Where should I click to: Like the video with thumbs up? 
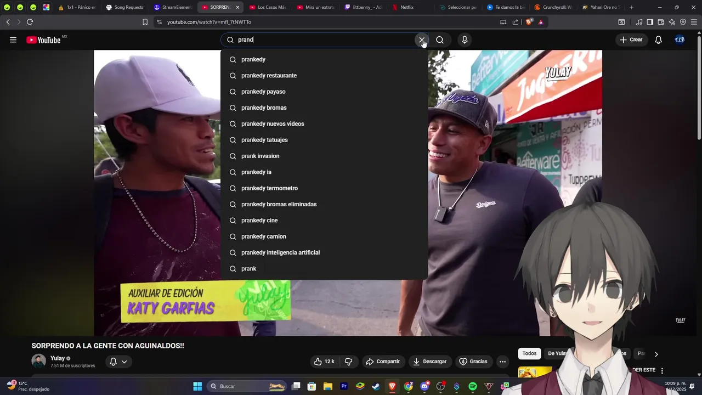click(324, 362)
